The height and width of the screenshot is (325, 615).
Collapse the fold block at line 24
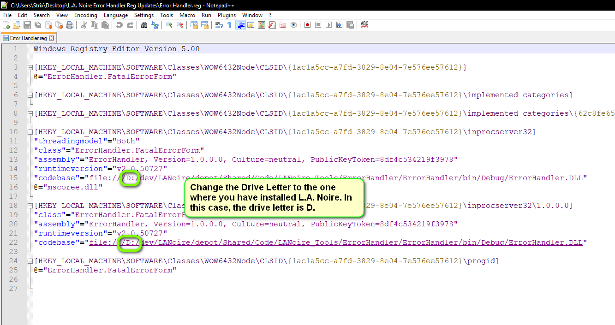click(30, 261)
